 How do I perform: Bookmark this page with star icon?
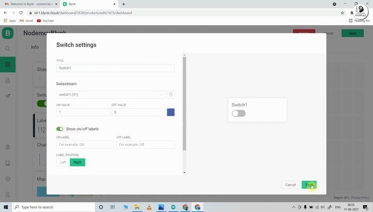tap(342, 13)
